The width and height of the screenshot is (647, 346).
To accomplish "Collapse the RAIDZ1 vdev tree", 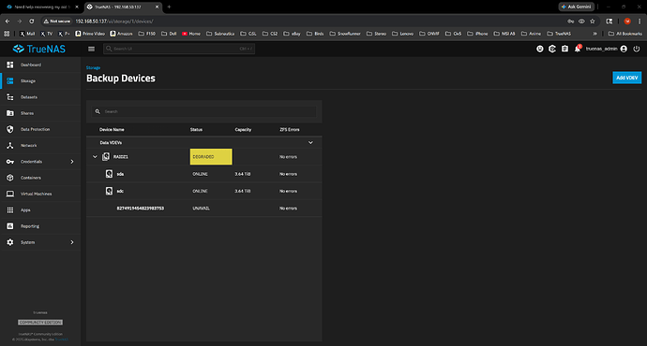I will (95, 157).
